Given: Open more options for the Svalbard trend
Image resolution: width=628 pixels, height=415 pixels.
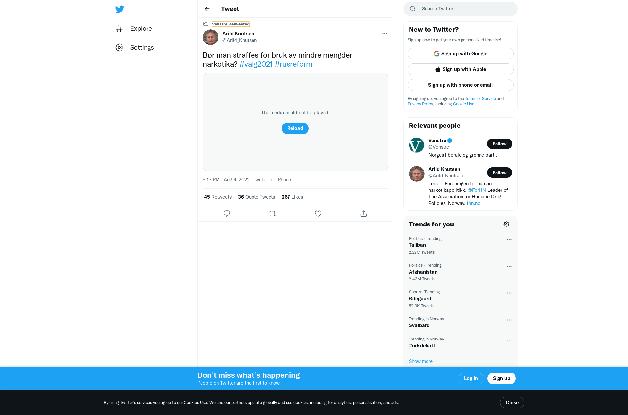Looking at the screenshot, I should (x=509, y=320).
